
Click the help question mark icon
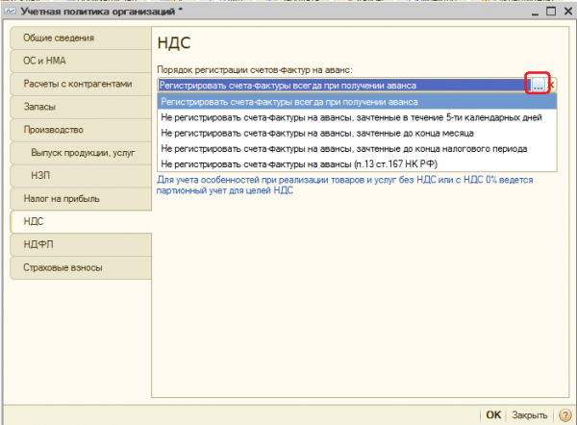tap(564, 414)
